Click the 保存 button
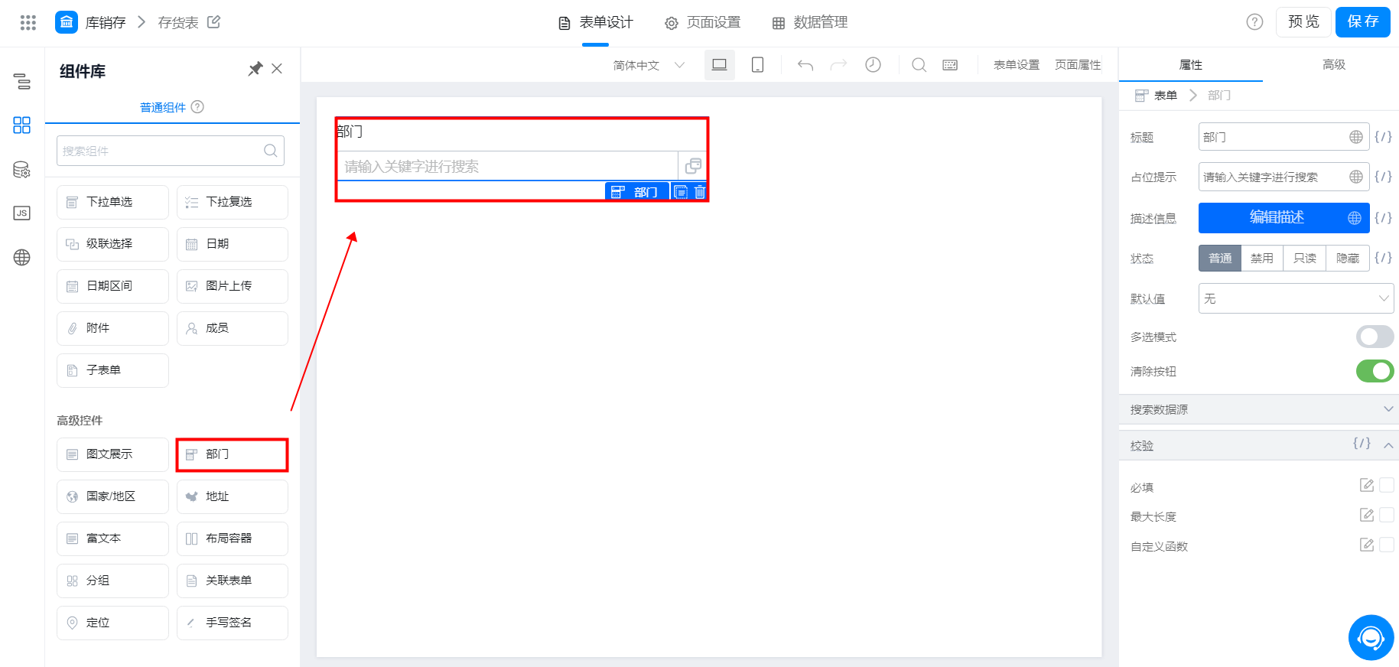 [x=1363, y=21]
